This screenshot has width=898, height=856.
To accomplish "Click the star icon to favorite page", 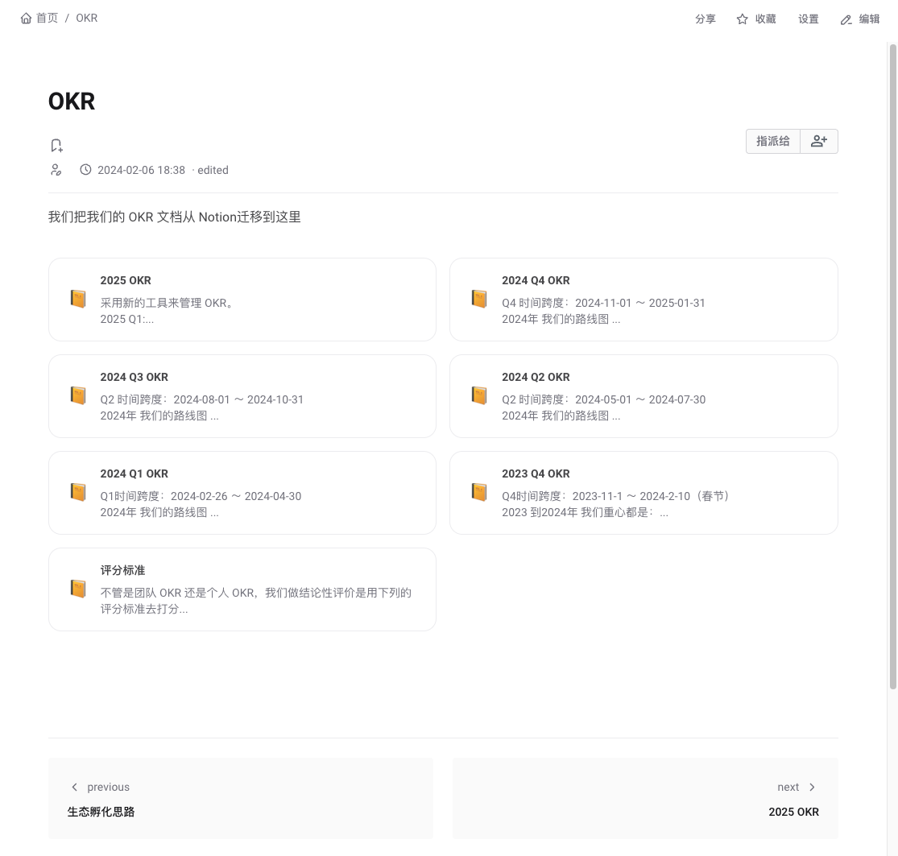I will 742,19.
